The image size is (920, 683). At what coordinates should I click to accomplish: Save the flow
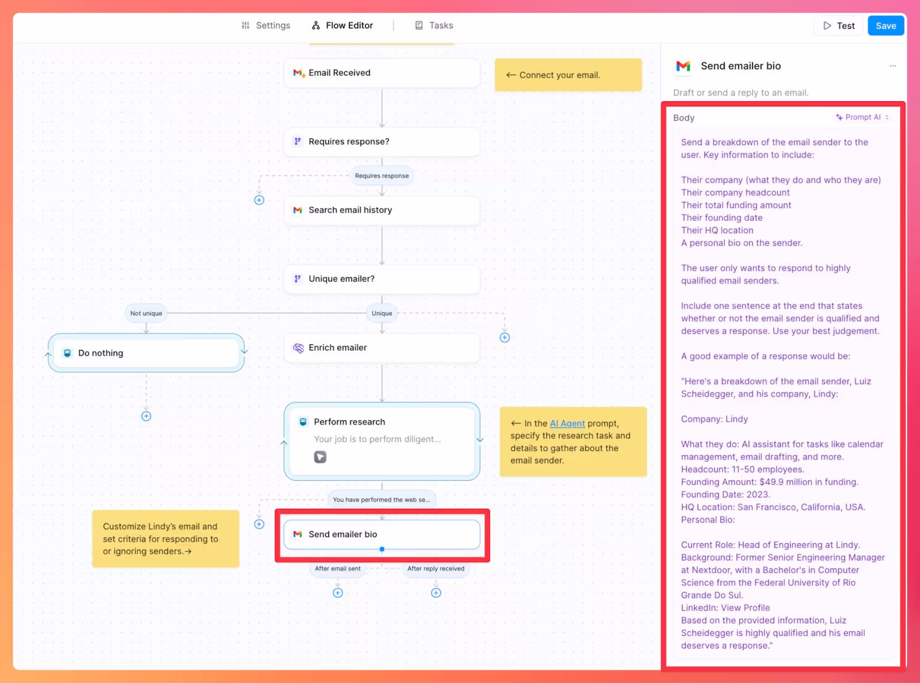click(885, 26)
